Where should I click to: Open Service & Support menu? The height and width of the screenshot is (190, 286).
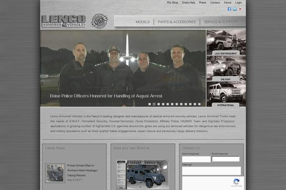221,22
